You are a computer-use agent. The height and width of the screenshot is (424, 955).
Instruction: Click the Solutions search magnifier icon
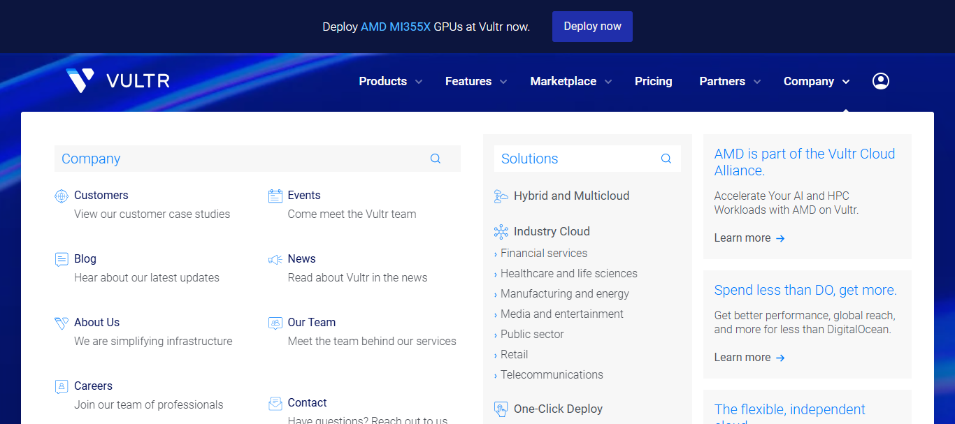666,159
